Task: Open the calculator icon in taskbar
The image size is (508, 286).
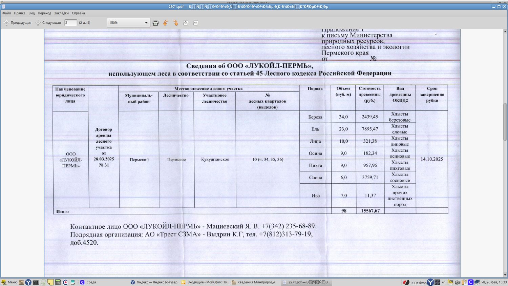Action: tap(58, 282)
